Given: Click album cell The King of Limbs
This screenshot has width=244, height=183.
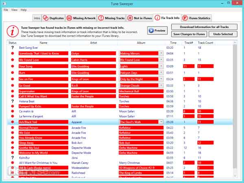Looking at the screenshot, I should (141, 173).
